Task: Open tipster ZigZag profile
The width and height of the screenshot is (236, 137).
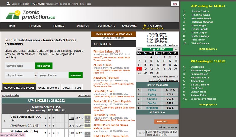Action: (x=152, y=94)
